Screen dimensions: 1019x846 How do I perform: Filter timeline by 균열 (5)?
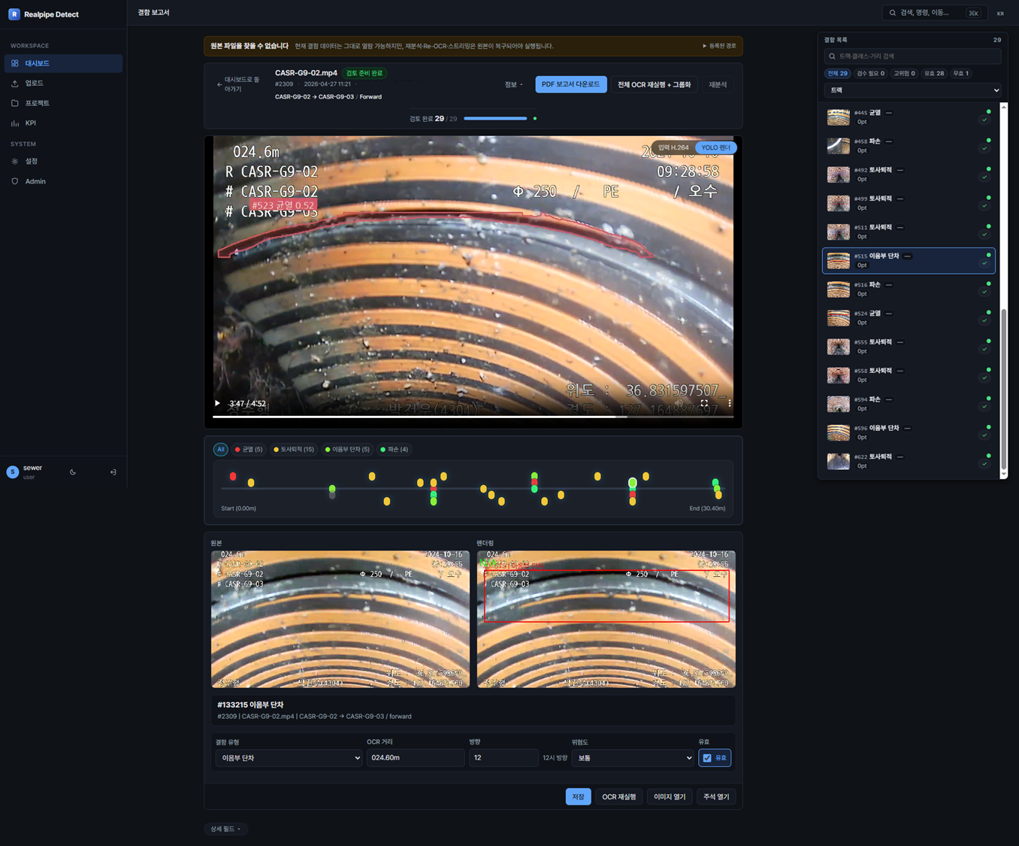coord(248,449)
